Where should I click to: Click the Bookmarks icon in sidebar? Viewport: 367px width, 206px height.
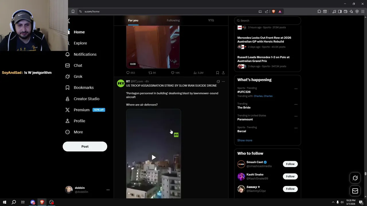(67, 88)
